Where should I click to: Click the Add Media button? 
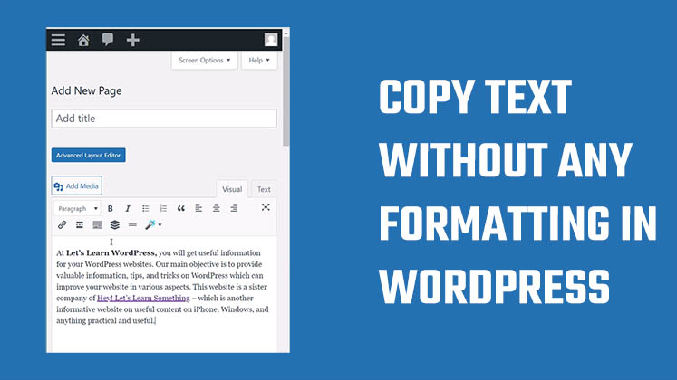[77, 186]
